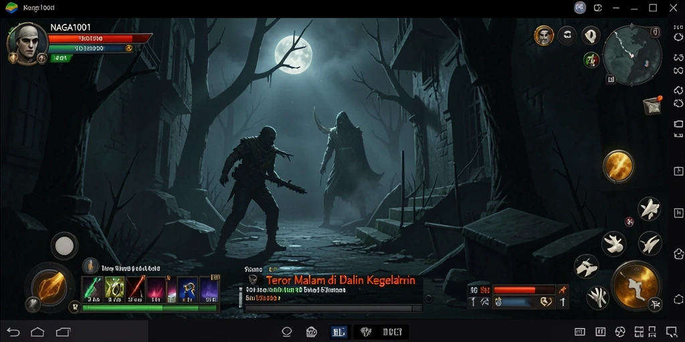Tap the grey quest progress bar
The image size is (685, 342).
point(333,309)
